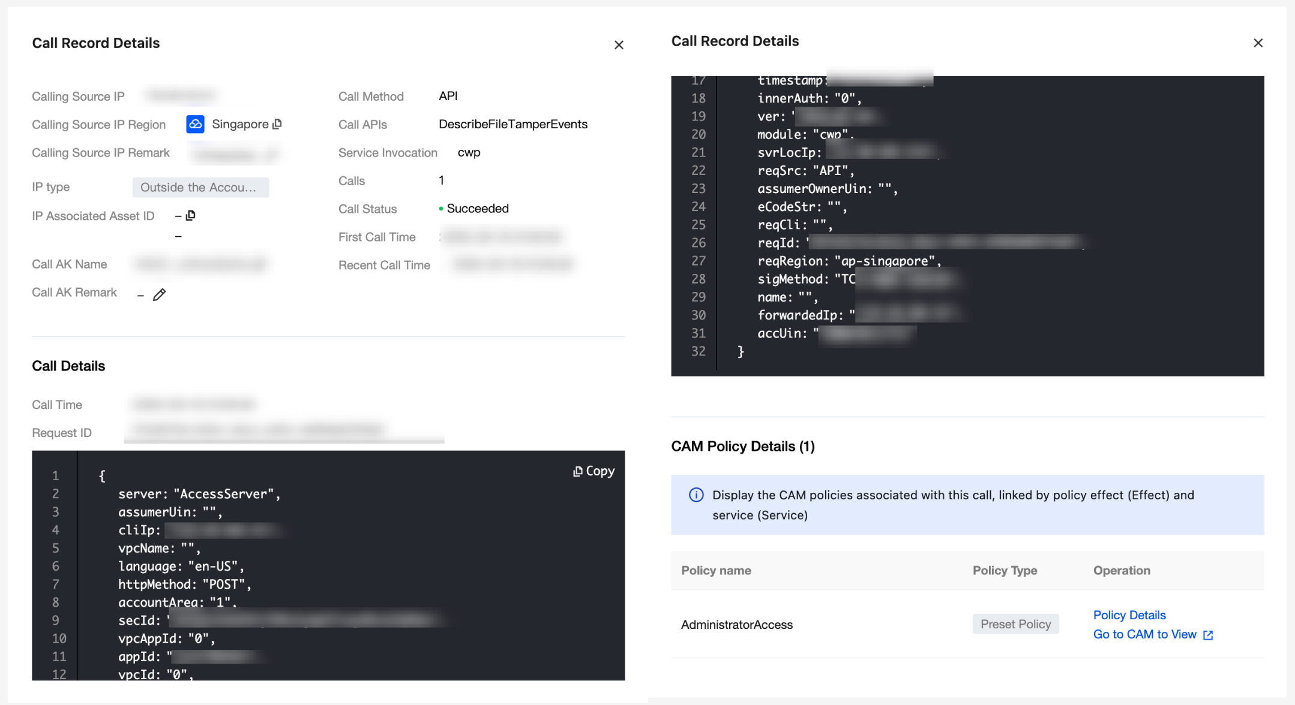Click the DescribeFileTamperEvents API name
The width and height of the screenshot is (1295, 705).
click(x=512, y=124)
